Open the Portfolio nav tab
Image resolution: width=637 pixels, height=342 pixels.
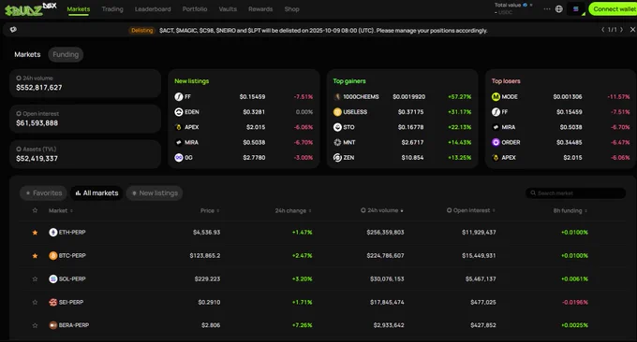[195, 9]
